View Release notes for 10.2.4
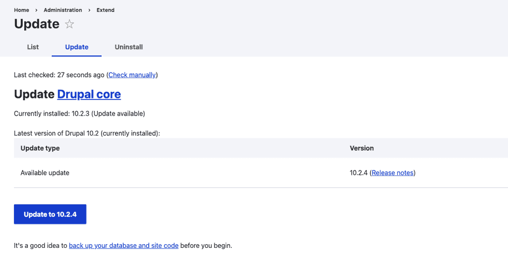Screen dimensions: 508x263 [x=392, y=173]
